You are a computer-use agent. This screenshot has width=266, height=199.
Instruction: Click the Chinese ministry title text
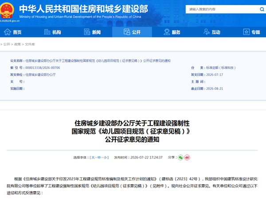tap(83, 9)
